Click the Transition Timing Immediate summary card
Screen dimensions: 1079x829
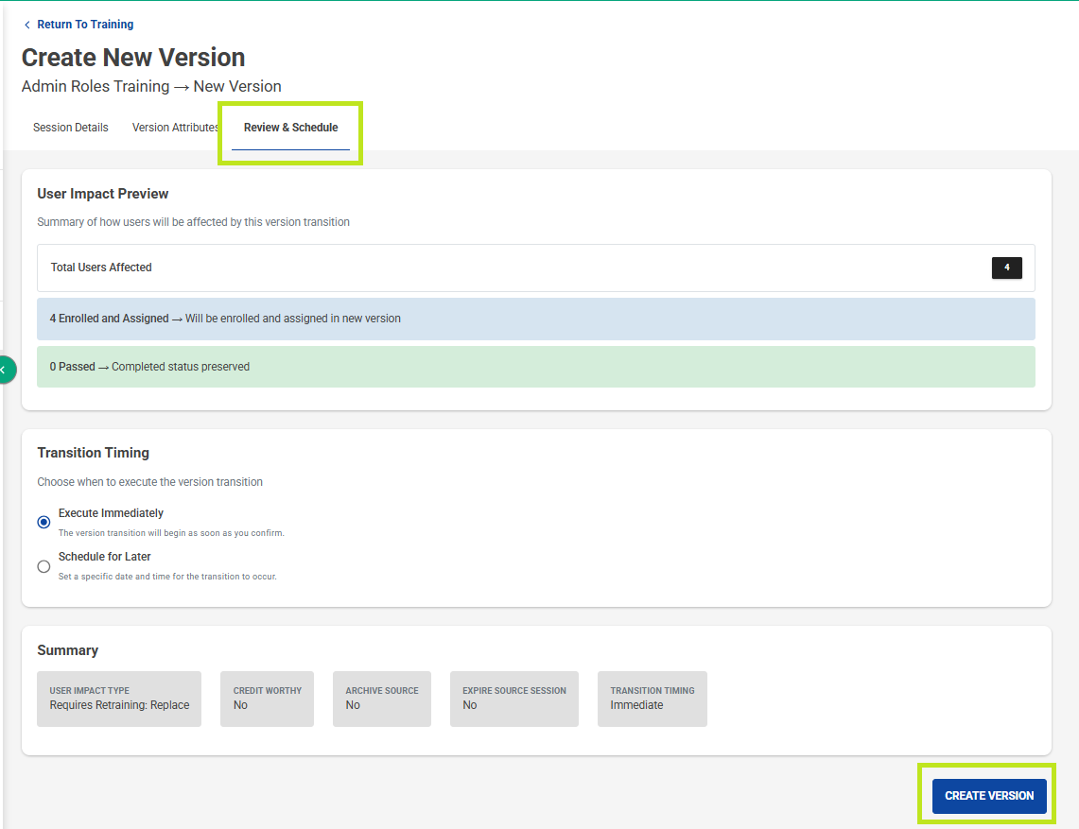click(x=652, y=699)
